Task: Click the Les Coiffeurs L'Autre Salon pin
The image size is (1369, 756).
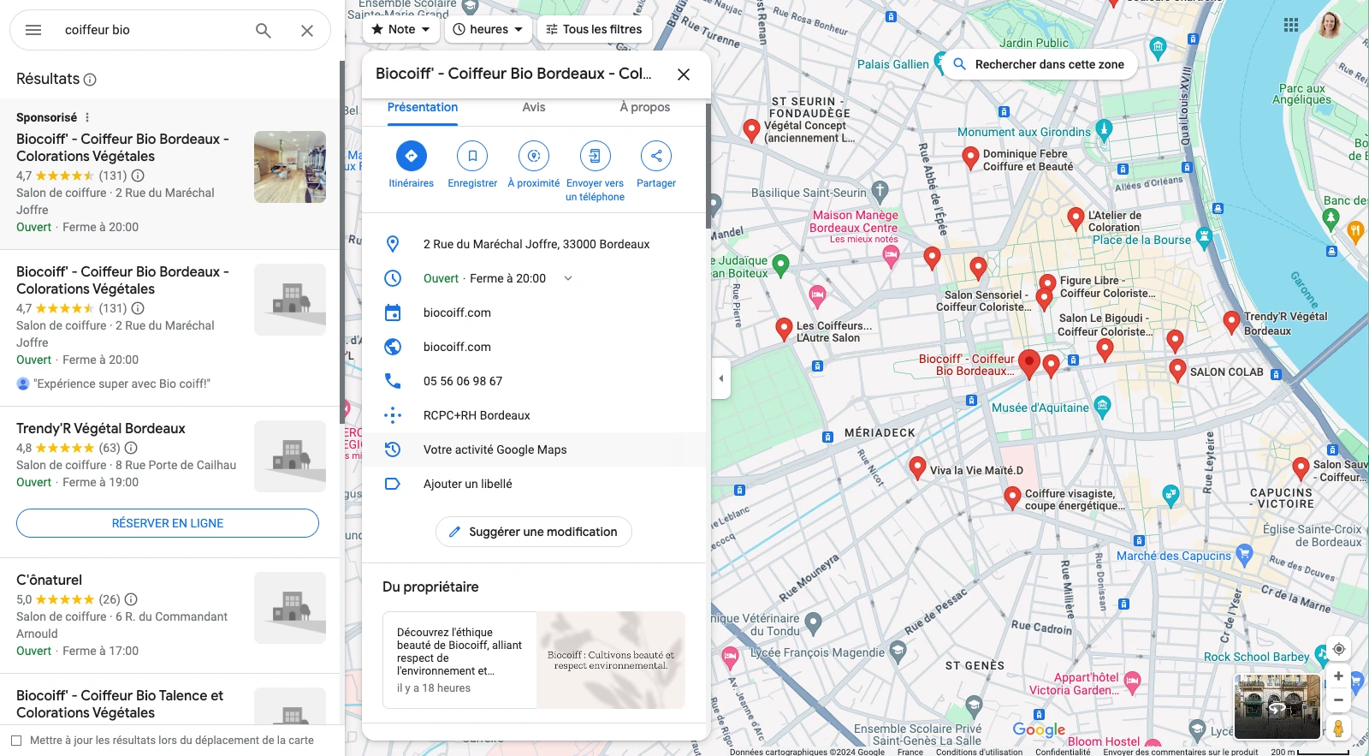Action: 784,328
